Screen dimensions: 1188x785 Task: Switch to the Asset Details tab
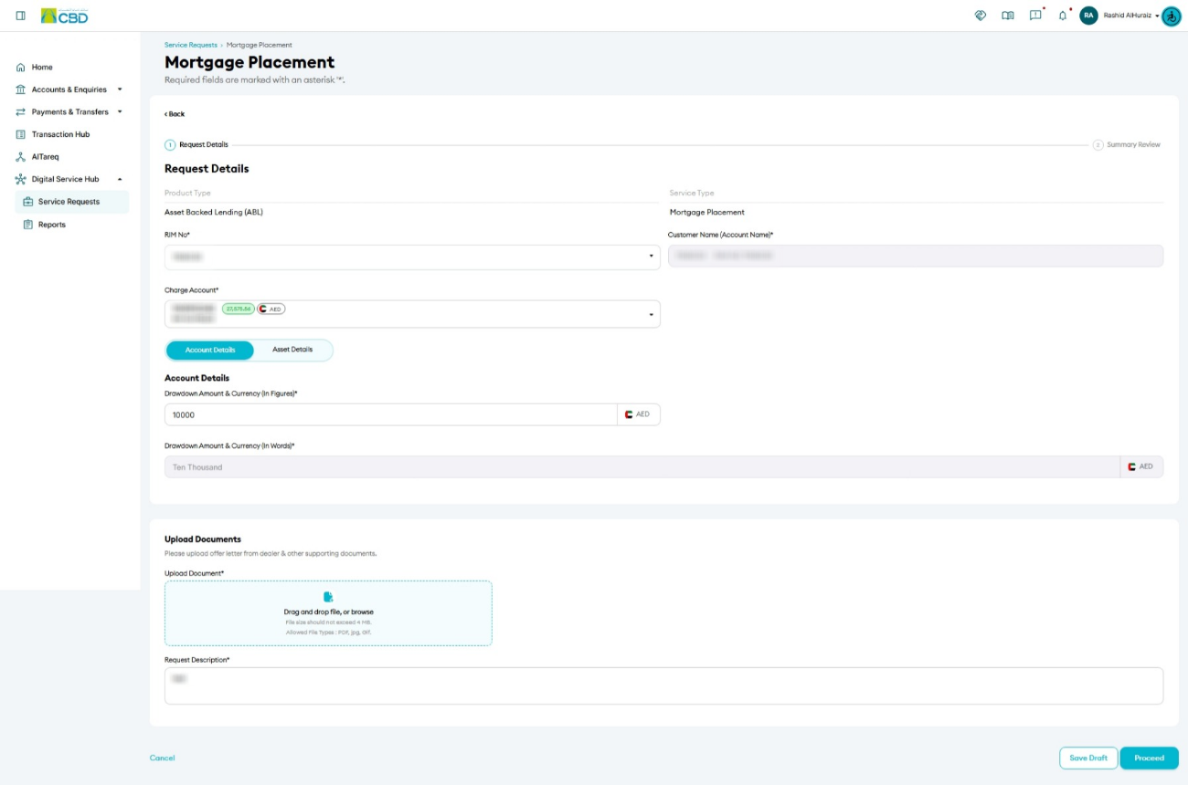click(x=292, y=351)
